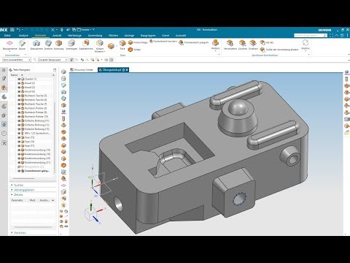This screenshot has width=350, height=263.
Task: Toggle the Formelement spiegeln feature checkbox
Action: point(19,171)
